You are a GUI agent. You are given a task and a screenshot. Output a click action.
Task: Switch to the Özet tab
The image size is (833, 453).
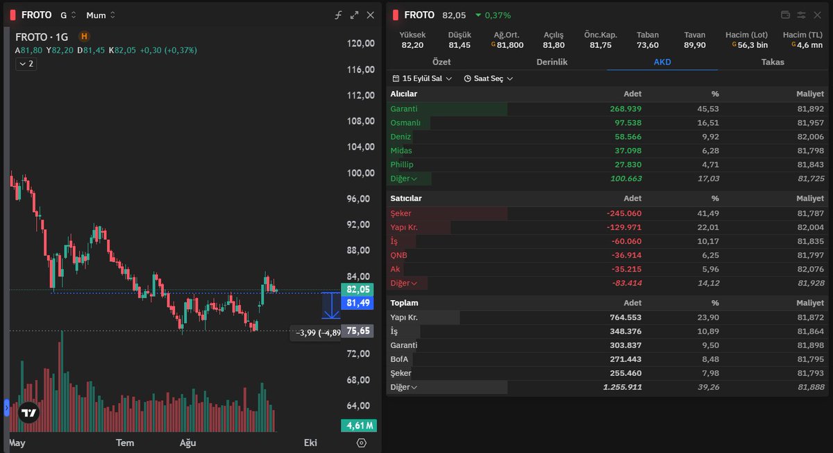pos(441,62)
